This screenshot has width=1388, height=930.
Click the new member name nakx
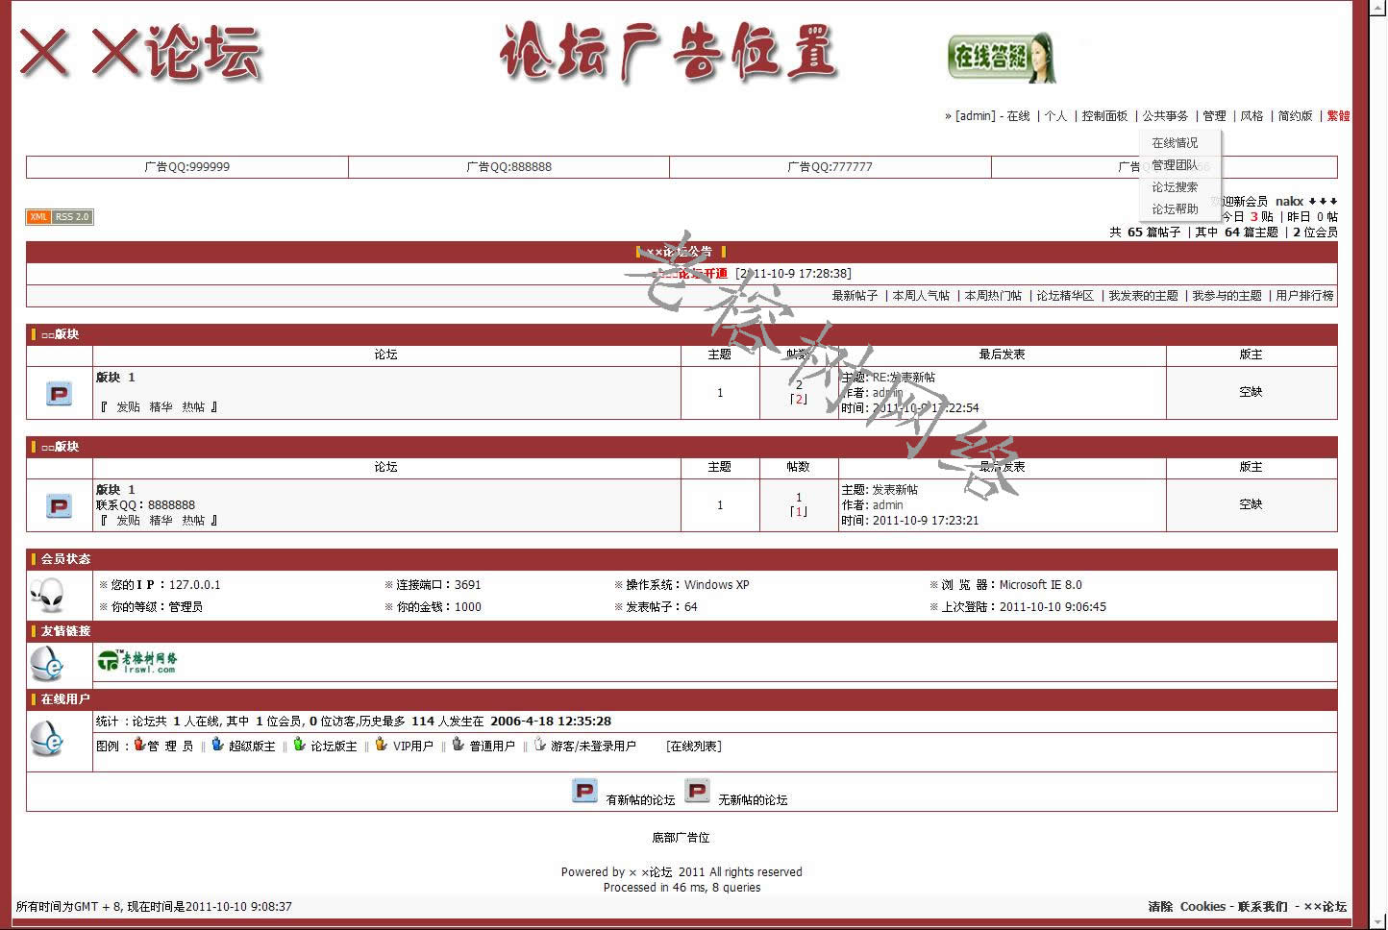coord(1289,202)
